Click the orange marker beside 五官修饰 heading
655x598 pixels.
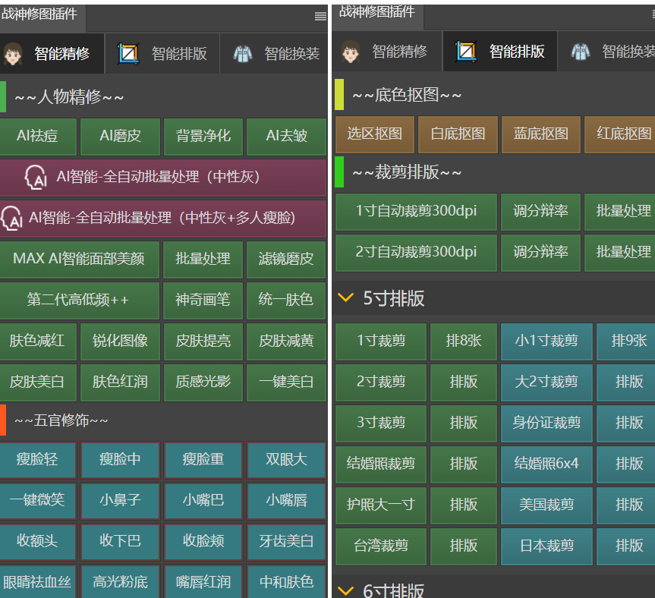(3, 420)
